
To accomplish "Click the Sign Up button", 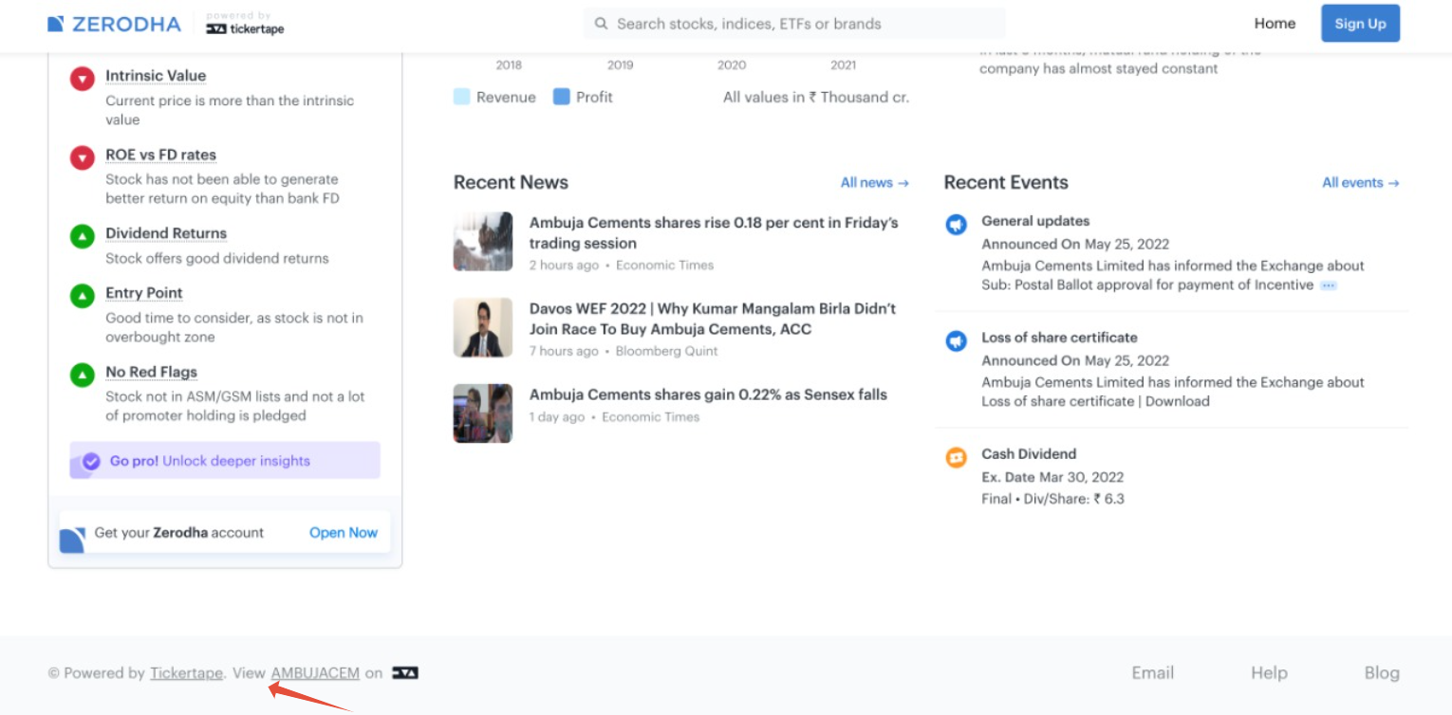I will tap(1360, 24).
